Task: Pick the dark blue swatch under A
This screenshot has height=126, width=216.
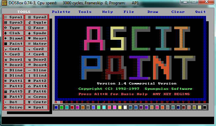Action: point(56,107)
